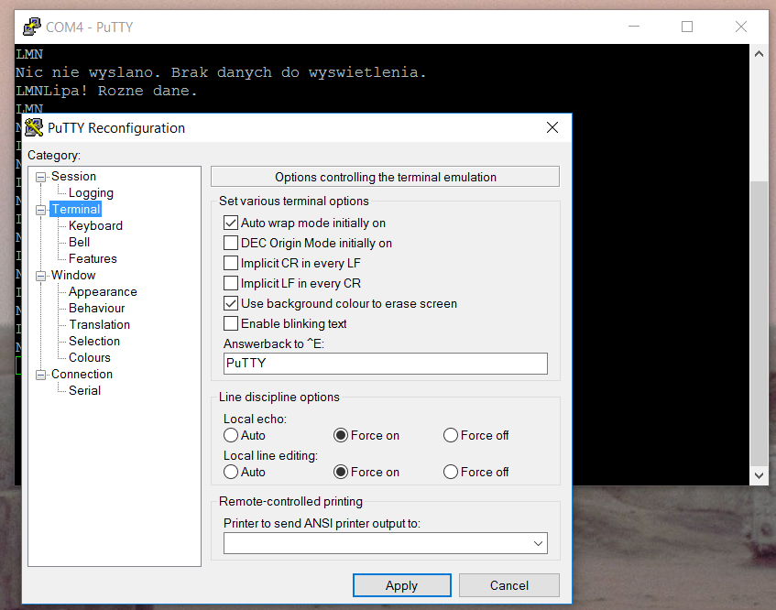Open the Appearance category

[x=103, y=292]
